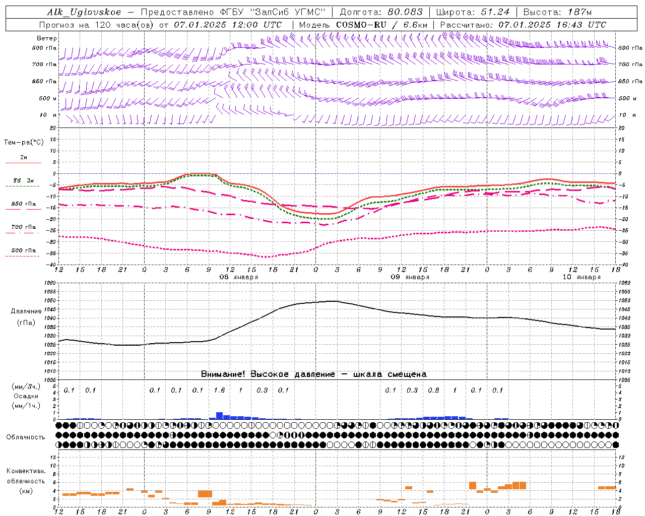Select forecast start time 07.01.2025 12:00 UTC
This screenshot has height=516, width=645.
coord(228,25)
